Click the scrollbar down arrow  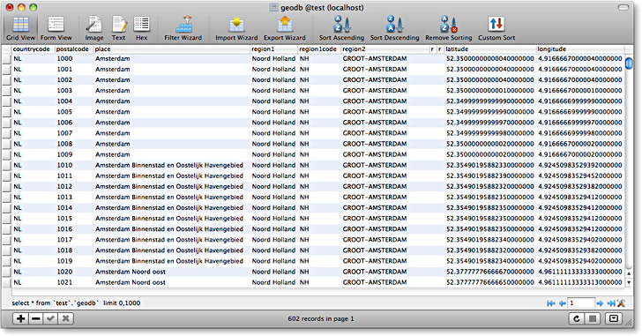pos(629,282)
